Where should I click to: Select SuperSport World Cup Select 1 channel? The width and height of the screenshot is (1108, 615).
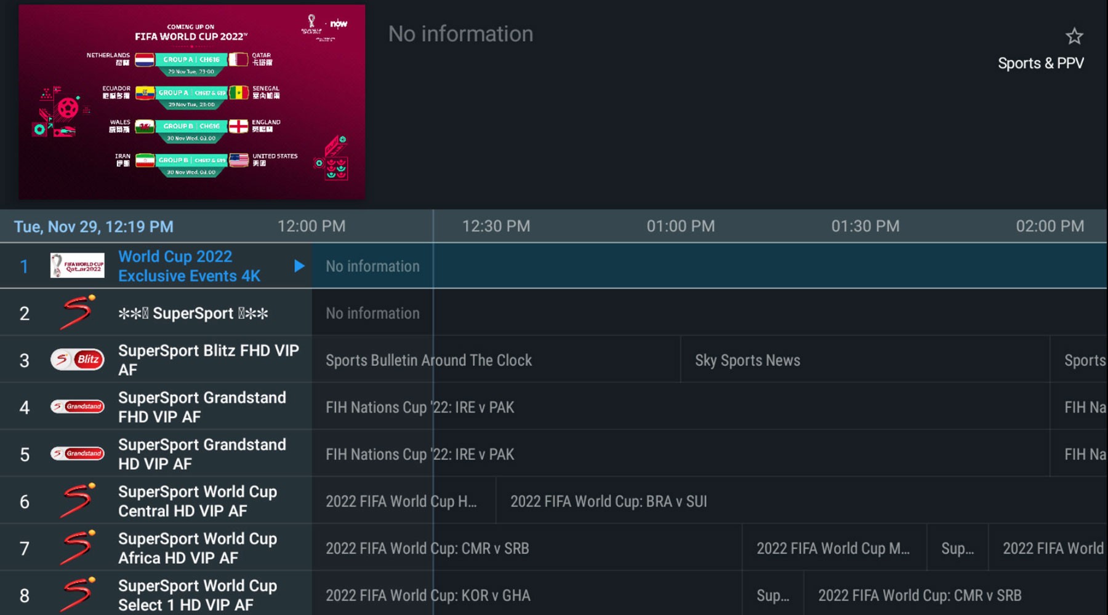(198, 595)
